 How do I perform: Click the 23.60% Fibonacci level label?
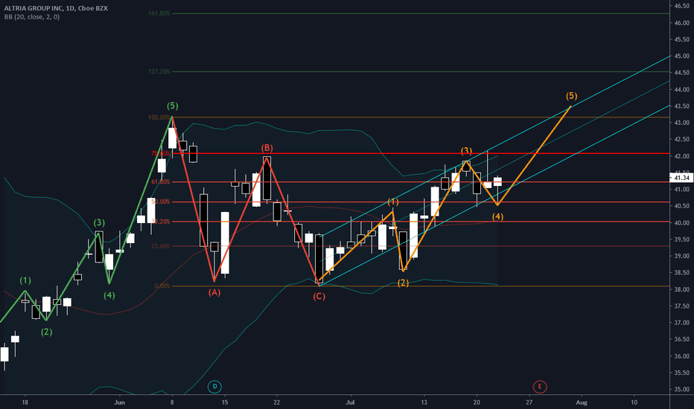161,246
